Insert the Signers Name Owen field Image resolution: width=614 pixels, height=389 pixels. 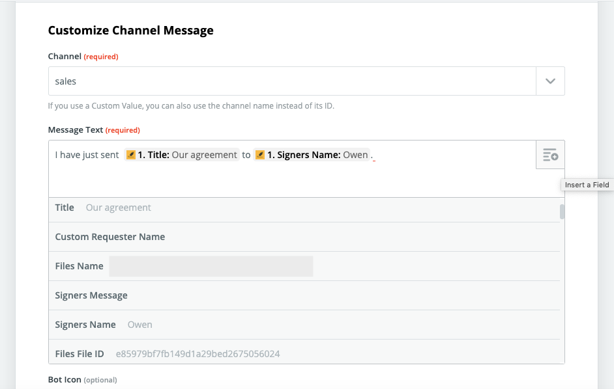coord(304,325)
